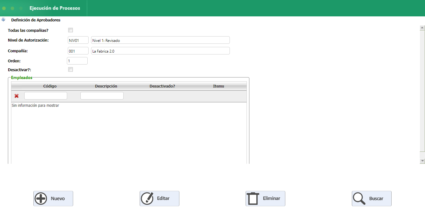Viewport: 425px width, 211px height.
Task: Click the Empleados group label
Action: point(22,77)
